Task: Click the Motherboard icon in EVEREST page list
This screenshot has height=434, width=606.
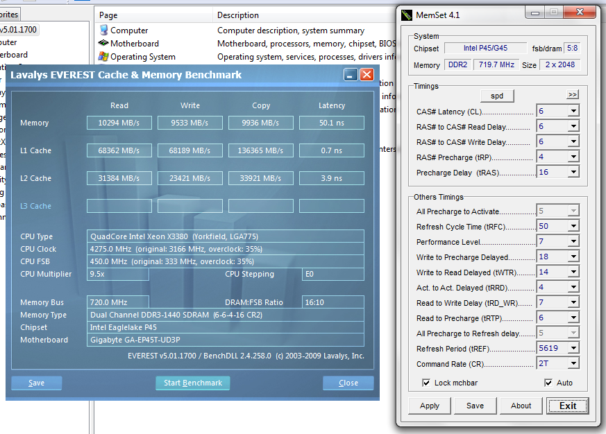Action: coord(103,43)
